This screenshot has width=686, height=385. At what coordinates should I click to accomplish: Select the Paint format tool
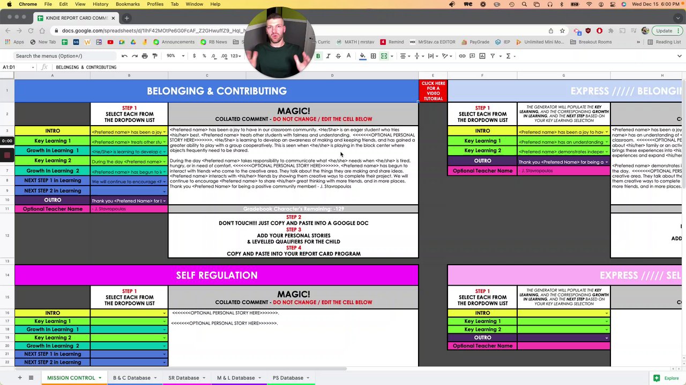coord(155,56)
